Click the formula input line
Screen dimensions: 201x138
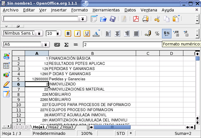122,45
